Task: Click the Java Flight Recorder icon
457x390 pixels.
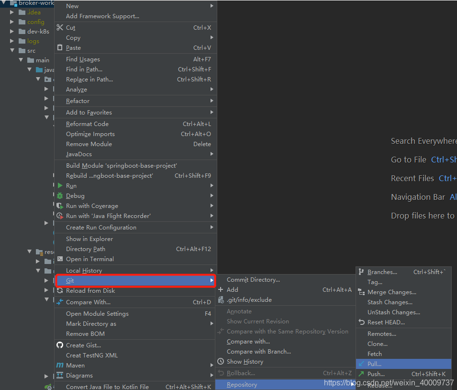Action: pos(60,216)
